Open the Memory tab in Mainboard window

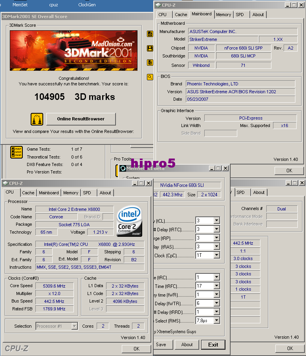pos(224,15)
